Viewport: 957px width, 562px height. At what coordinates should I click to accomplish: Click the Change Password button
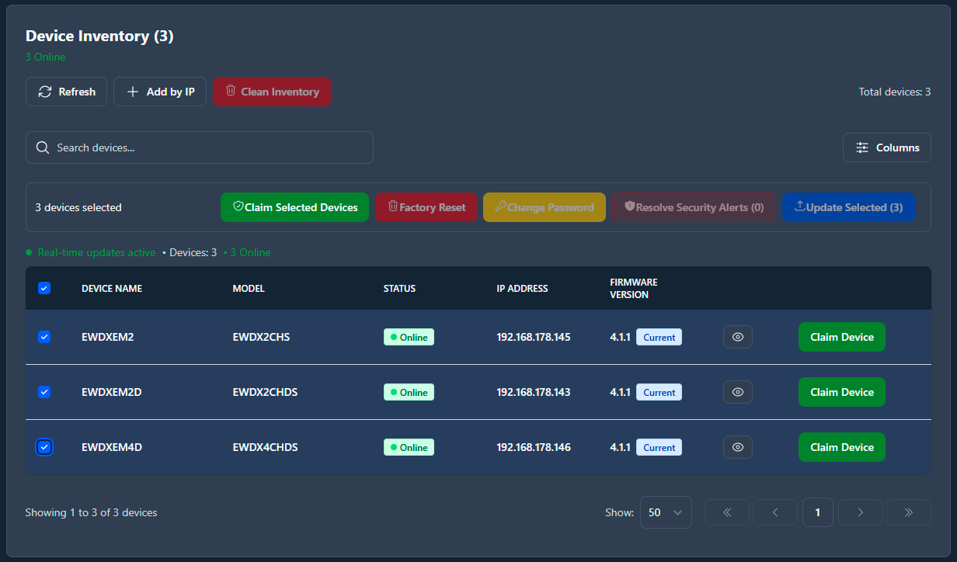pyautogui.click(x=545, y=207)
